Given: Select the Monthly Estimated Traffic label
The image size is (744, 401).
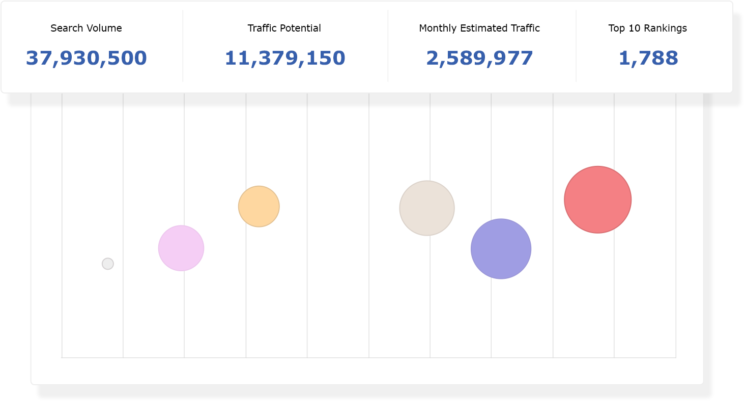Looking at the screenshot, I should click(x=479, y=28).
